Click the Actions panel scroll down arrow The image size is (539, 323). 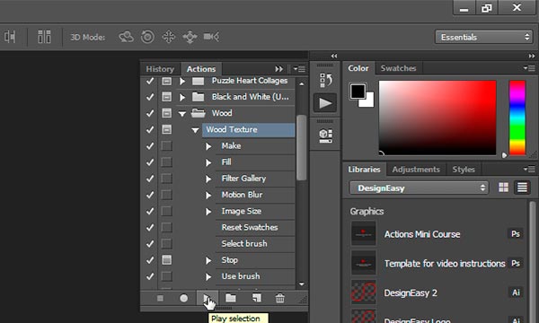302,284
